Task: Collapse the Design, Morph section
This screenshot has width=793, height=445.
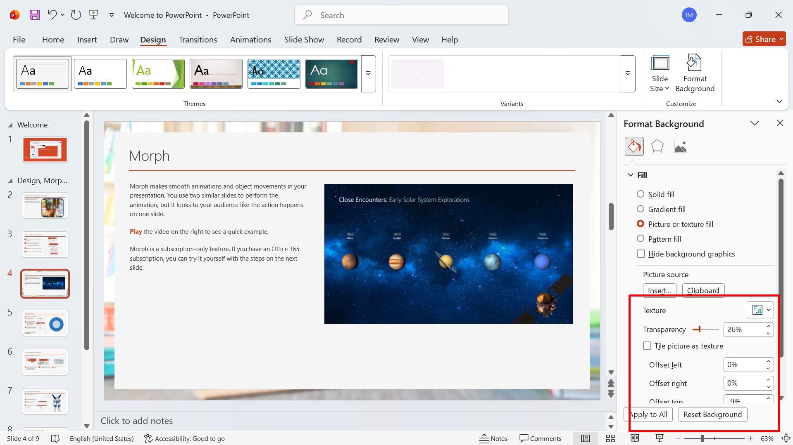Action: coord(10,181)
